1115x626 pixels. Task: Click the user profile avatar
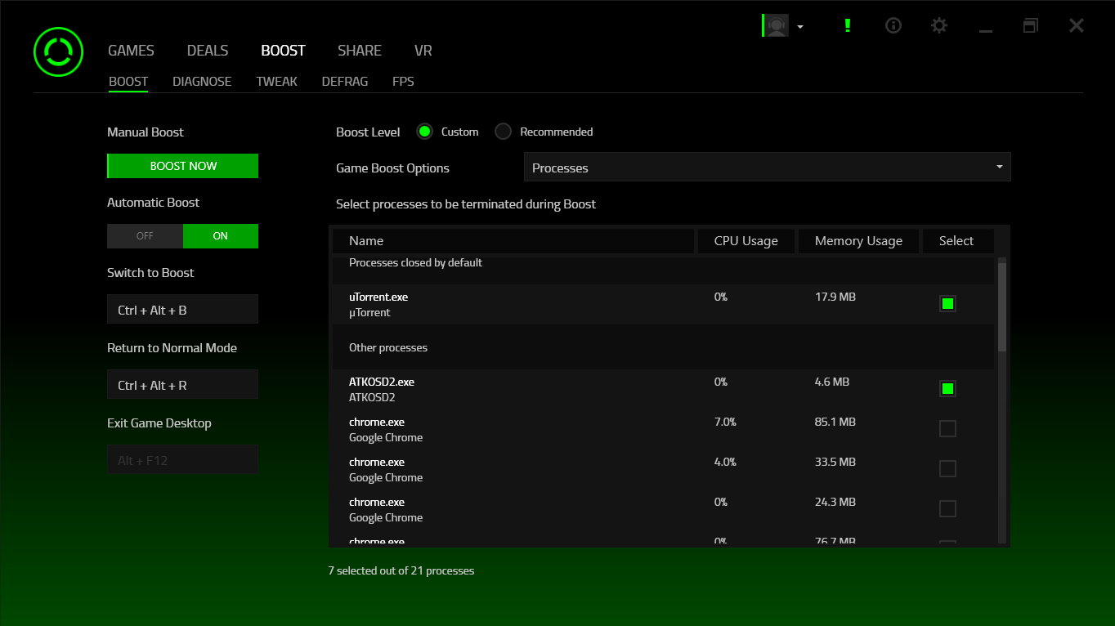point(775,25)
